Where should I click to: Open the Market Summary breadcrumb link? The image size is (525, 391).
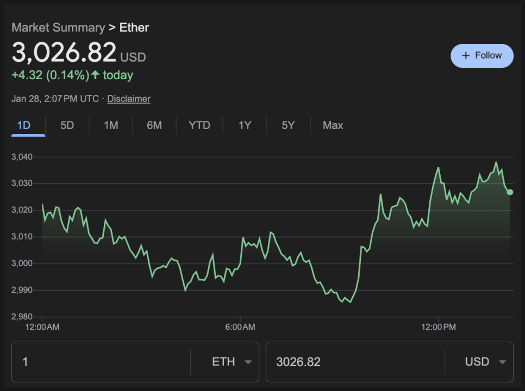point(58,28)
